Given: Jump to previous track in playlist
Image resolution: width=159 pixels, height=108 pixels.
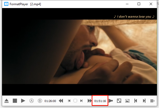Looking at the screenshot, I should tap(136, 101).
